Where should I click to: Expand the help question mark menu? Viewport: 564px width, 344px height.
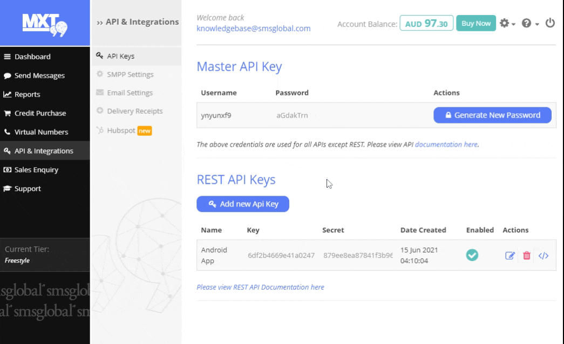(x=530, y=23)
